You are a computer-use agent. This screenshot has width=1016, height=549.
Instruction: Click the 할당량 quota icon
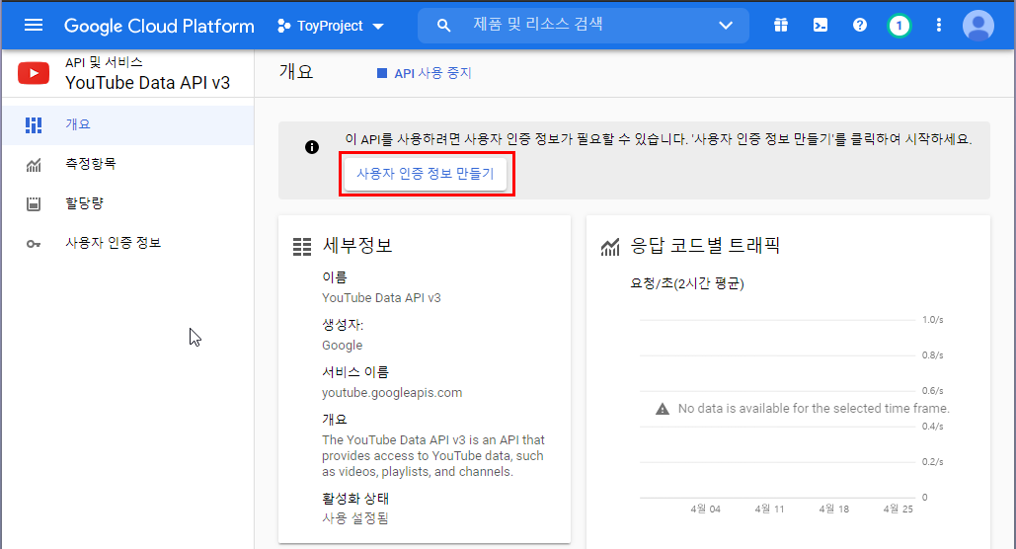(x=33, y=204)
